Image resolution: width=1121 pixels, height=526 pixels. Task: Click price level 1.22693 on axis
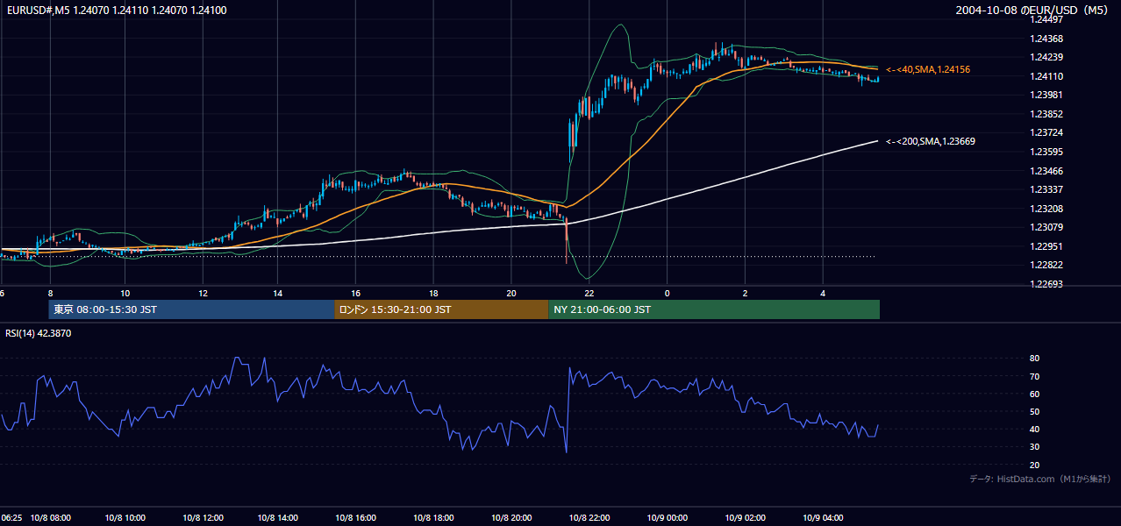pos(1045,284)
